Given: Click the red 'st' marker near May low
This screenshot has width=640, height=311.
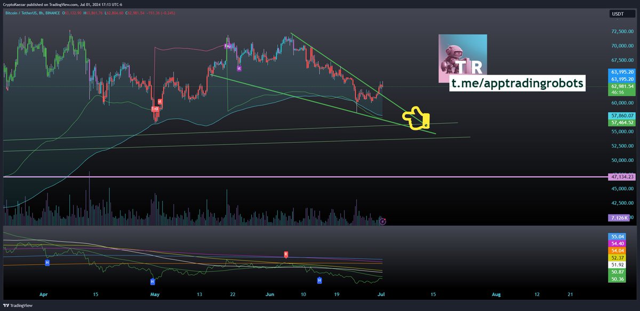Looking at the screenshot, I should 160,101.
